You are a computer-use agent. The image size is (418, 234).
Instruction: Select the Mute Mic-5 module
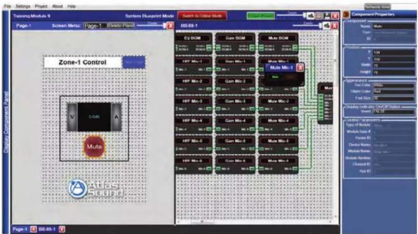(278, 145)
